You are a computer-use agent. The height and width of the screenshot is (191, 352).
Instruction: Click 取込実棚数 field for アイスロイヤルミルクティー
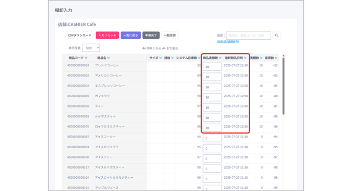click(212, 179)
